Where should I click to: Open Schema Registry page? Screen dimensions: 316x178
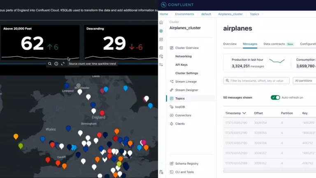pos(187,164)
